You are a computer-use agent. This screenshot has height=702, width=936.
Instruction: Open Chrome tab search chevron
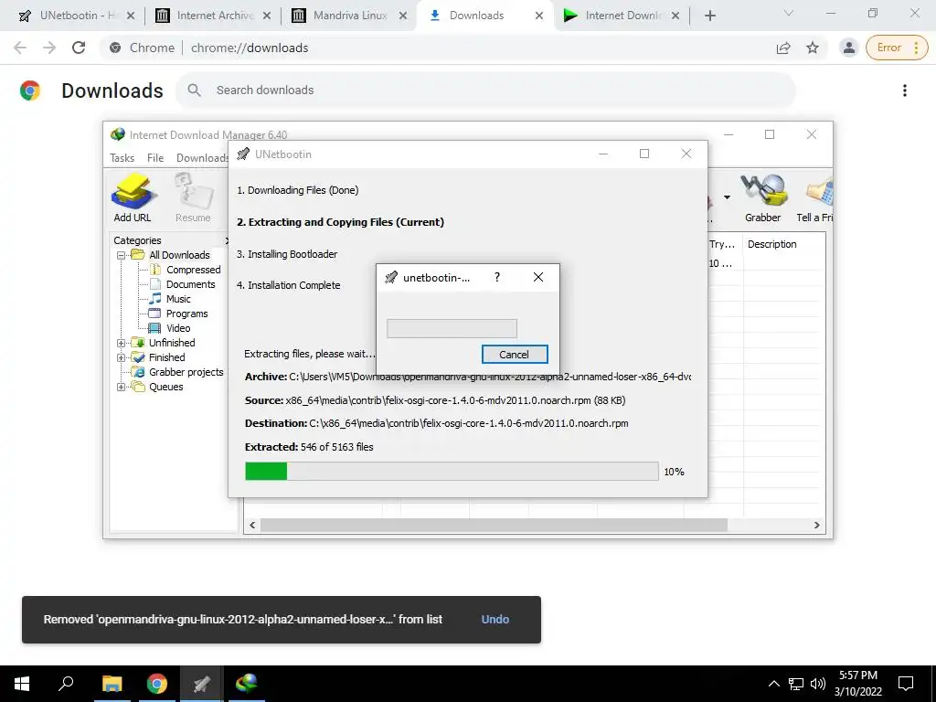coord(789,13)
